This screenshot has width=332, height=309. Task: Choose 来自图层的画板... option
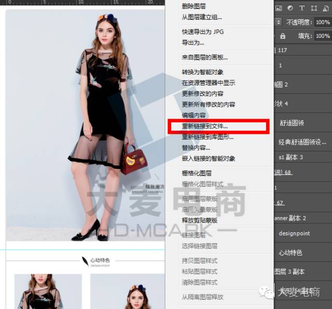205,58
